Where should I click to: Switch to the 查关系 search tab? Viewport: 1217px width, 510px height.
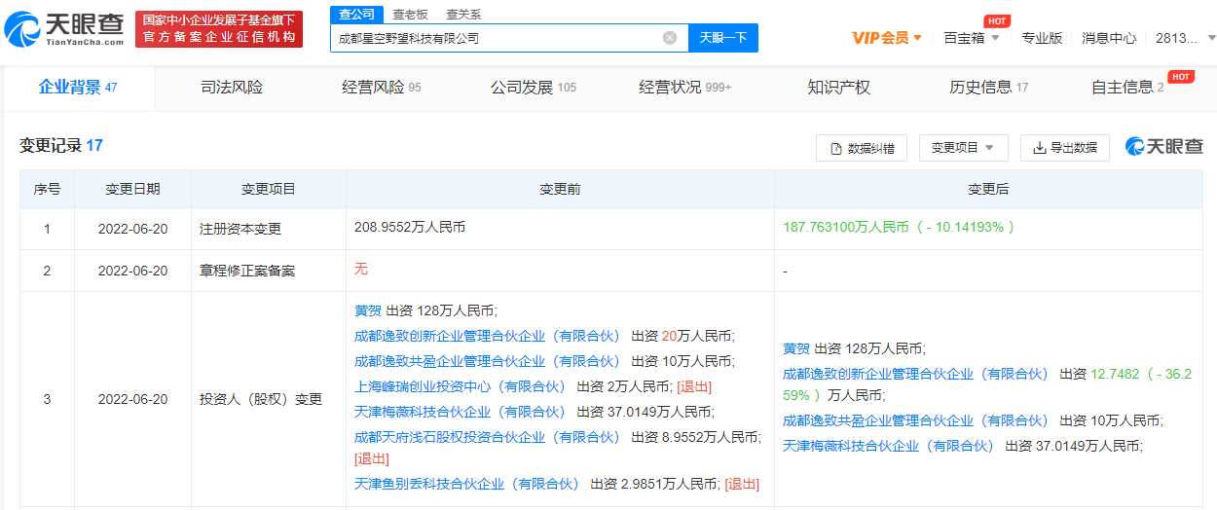coord(463,15)
